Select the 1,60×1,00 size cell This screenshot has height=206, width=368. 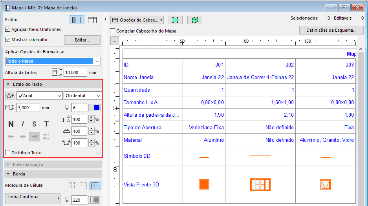click(x=260, y=102)
